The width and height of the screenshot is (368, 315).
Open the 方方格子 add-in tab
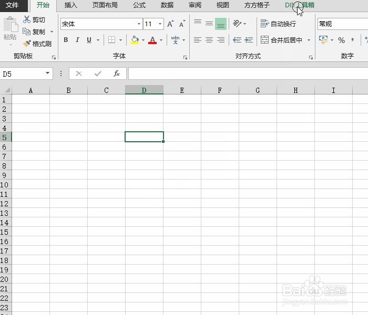[257, 5]
